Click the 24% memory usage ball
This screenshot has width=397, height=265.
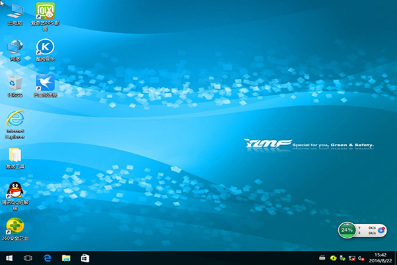(347, 231)
